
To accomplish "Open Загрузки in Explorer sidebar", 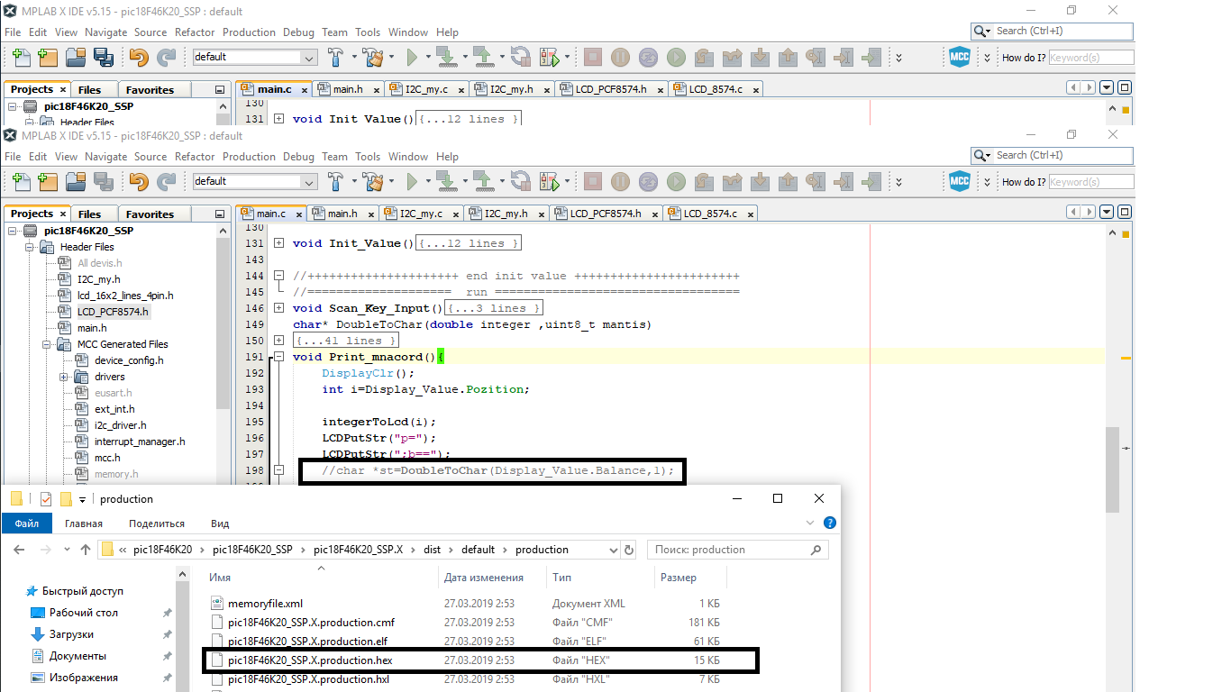I will [x=71, y=634].
